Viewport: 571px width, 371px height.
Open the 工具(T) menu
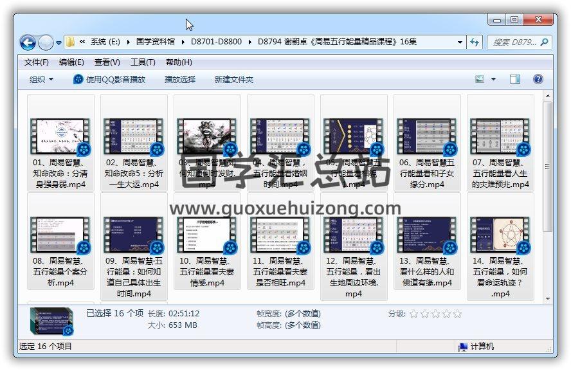[143, 62]
